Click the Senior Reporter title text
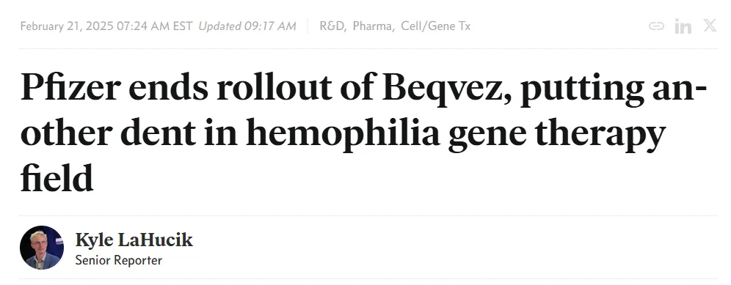This screenshot has height=285, width=731. click(118, 260)
